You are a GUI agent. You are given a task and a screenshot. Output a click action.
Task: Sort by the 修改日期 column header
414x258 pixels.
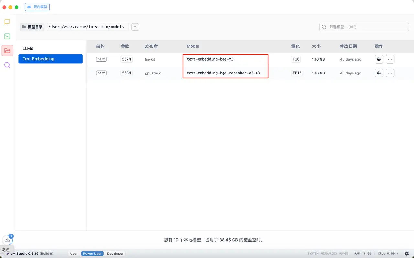(348, 46)
